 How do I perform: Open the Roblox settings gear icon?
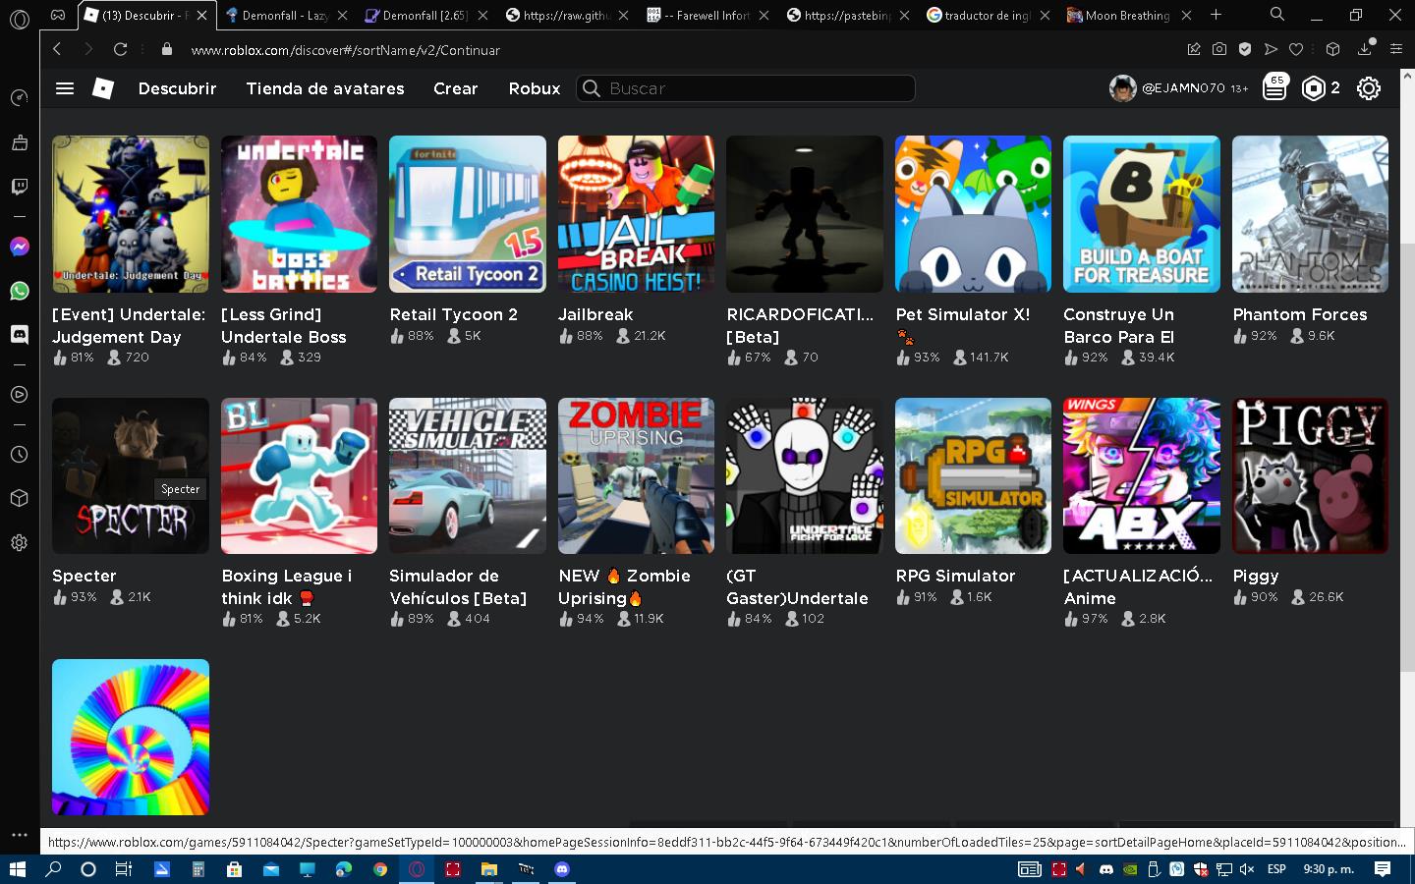(1368, 88)
